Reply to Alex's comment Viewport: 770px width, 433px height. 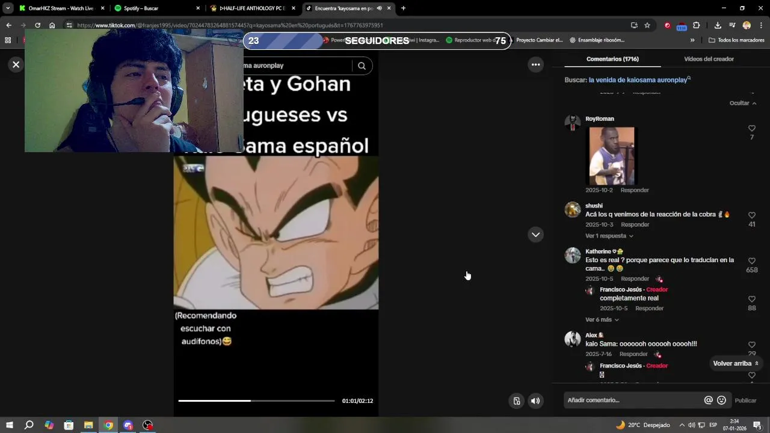pyautogui.click(x=633, y=354)
